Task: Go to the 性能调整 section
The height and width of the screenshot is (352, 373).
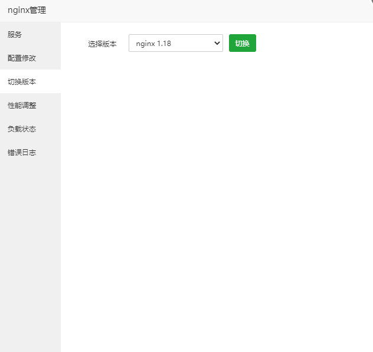Action: pyautogui.click(x=30, y=105)
